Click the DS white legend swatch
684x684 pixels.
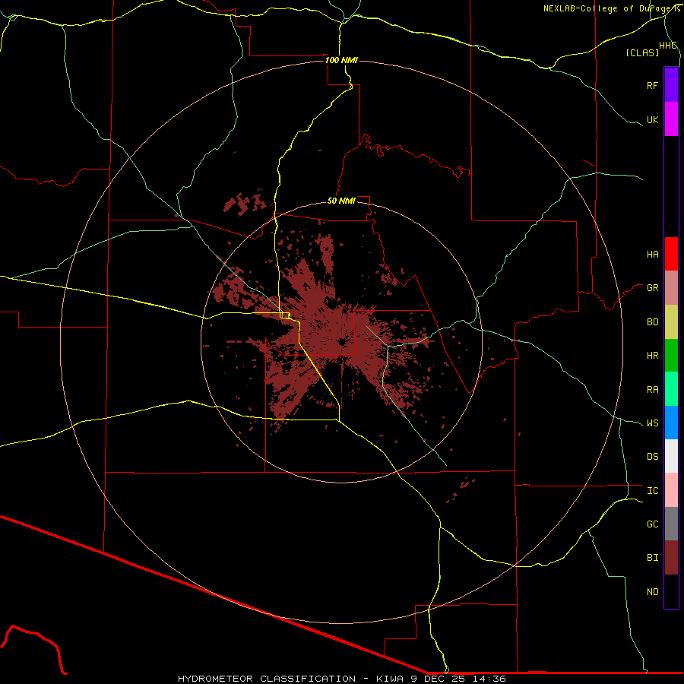tap(671, 456)
